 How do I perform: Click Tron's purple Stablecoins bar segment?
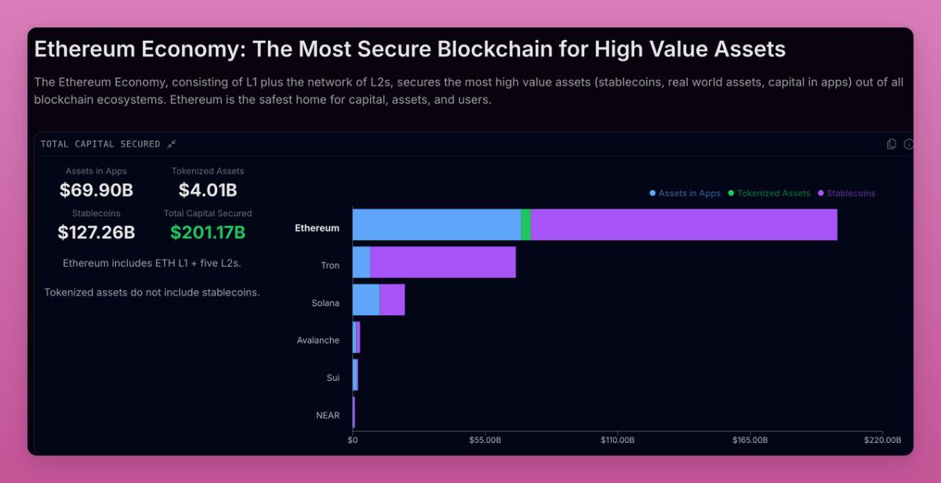tap(443, 262)
